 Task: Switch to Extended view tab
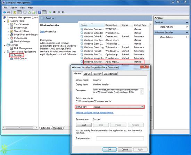[45, 128]
